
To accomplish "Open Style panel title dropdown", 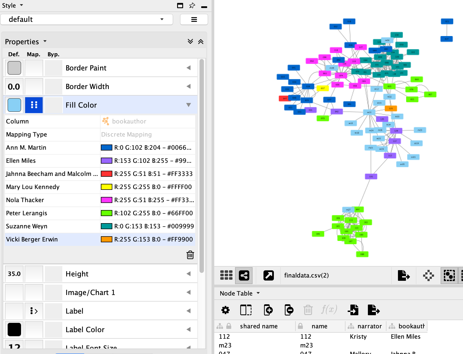I will click(x=22, y=5).
